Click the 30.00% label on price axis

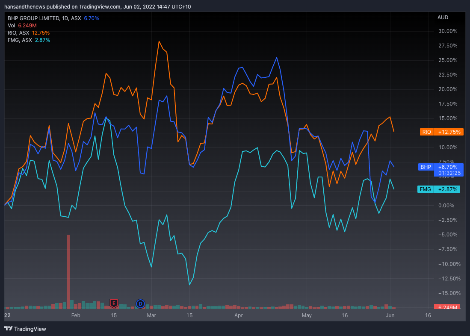(x=447, y=31)
